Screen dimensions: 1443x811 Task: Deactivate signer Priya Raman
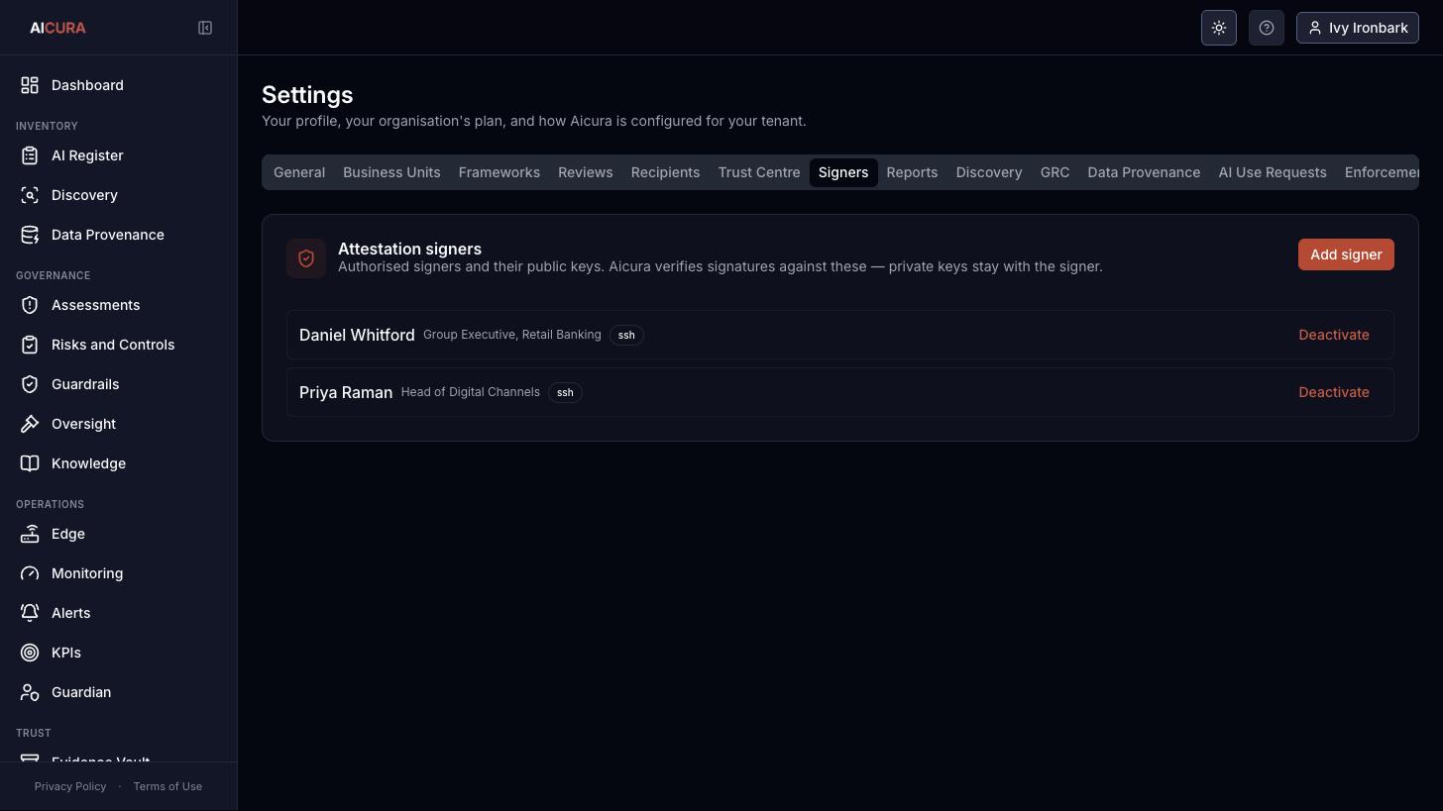pyautogui.click(x=1334, y=392)
